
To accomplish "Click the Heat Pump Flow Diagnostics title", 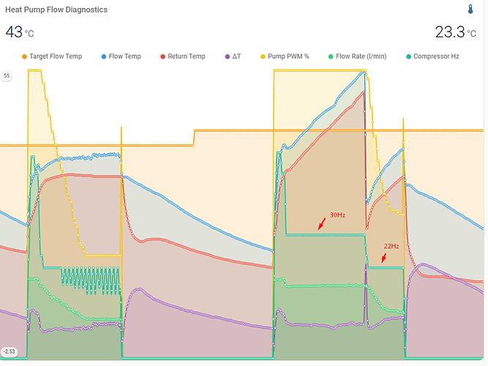I will [56, 10].
